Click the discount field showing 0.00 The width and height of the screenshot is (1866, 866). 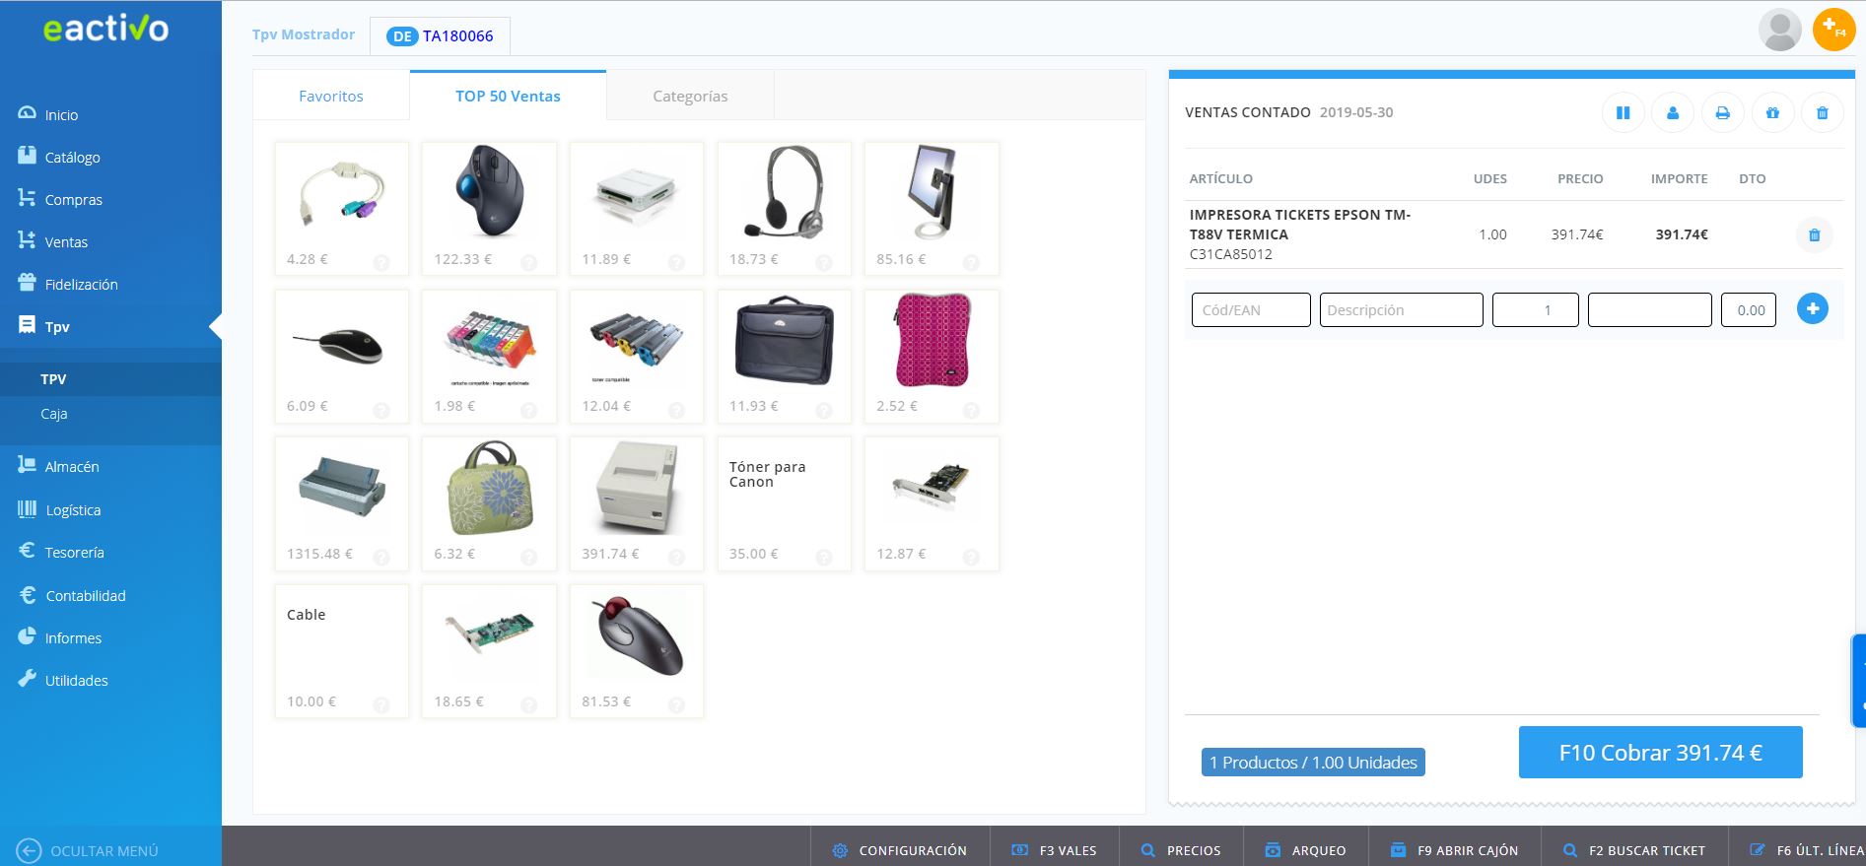tap(1750, 309)
